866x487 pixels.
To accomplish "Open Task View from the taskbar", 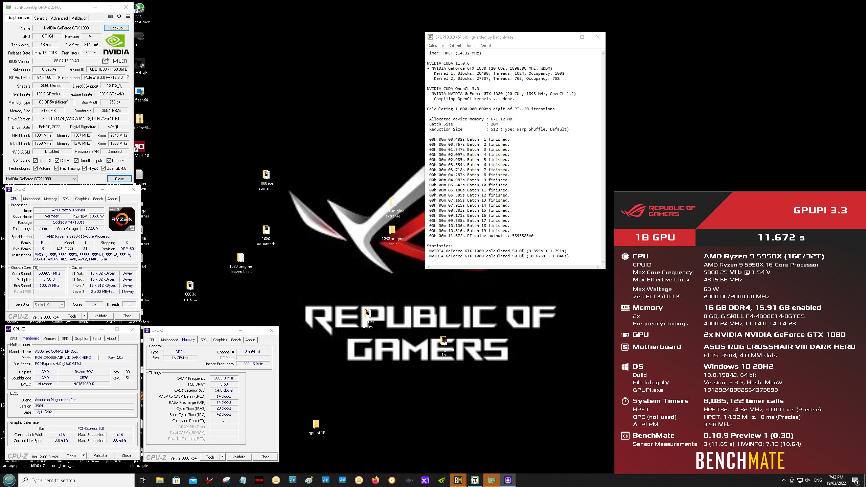I will point(143,480).
